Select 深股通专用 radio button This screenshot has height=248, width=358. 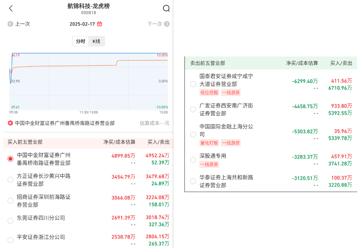(193, 160)
